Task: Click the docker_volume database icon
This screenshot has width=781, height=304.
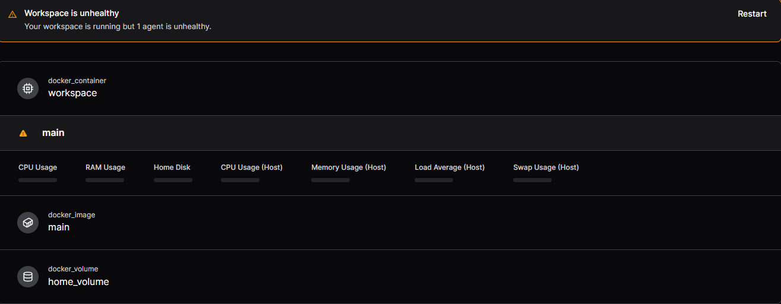Action: pos(28,277)
